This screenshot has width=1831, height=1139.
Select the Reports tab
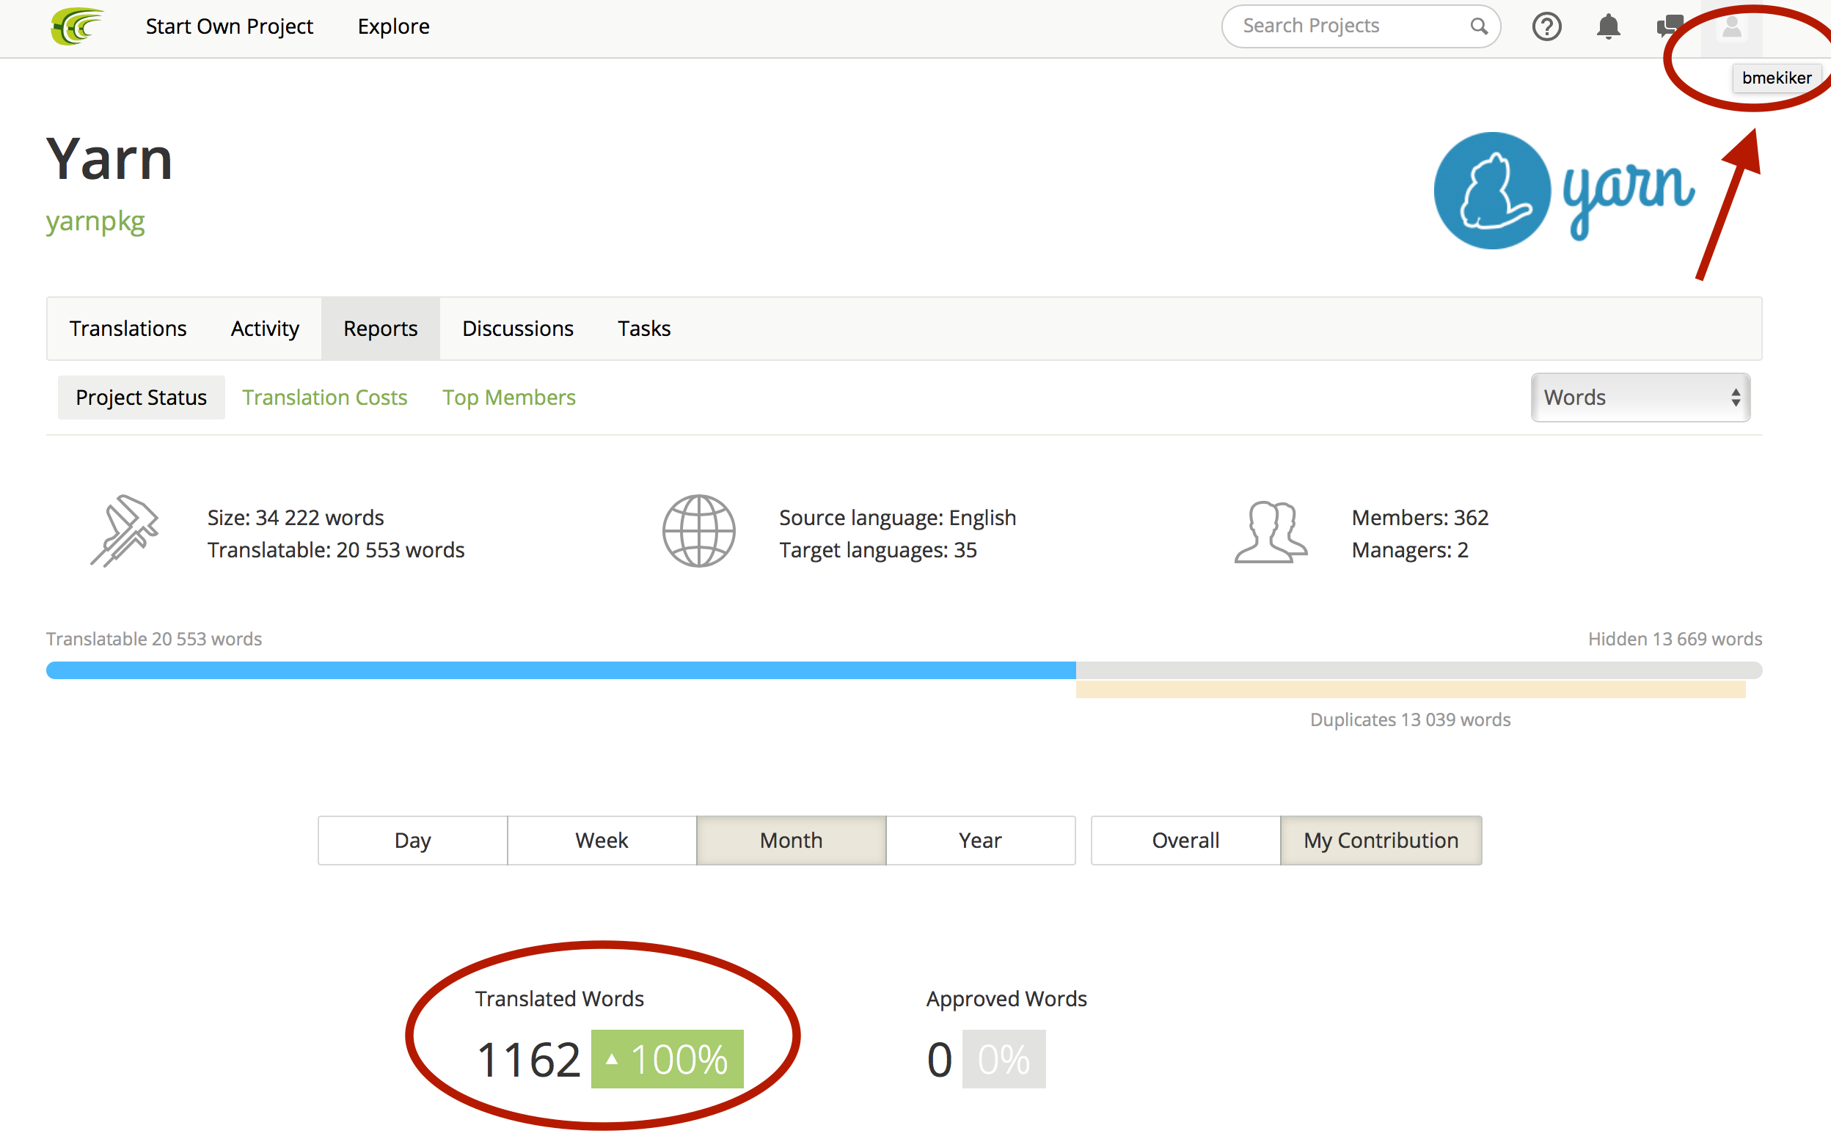click(x=381, y=329)
